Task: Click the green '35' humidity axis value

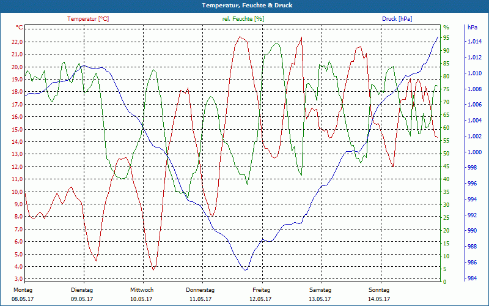Action: click(x=446, y=192)
